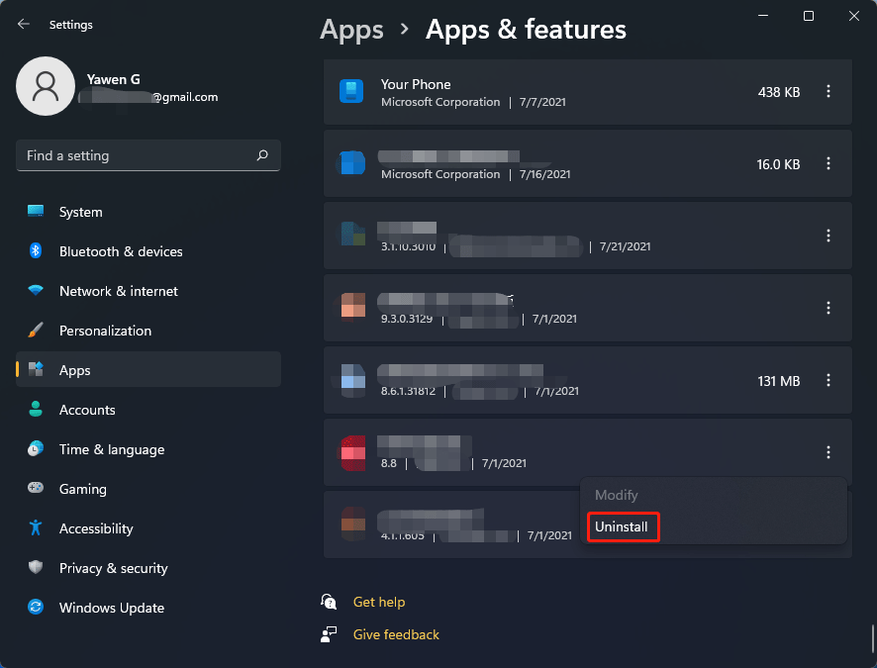Choose Uninstall from the context menu
Viewport: 877px width, 668px height.
[622, 527]
